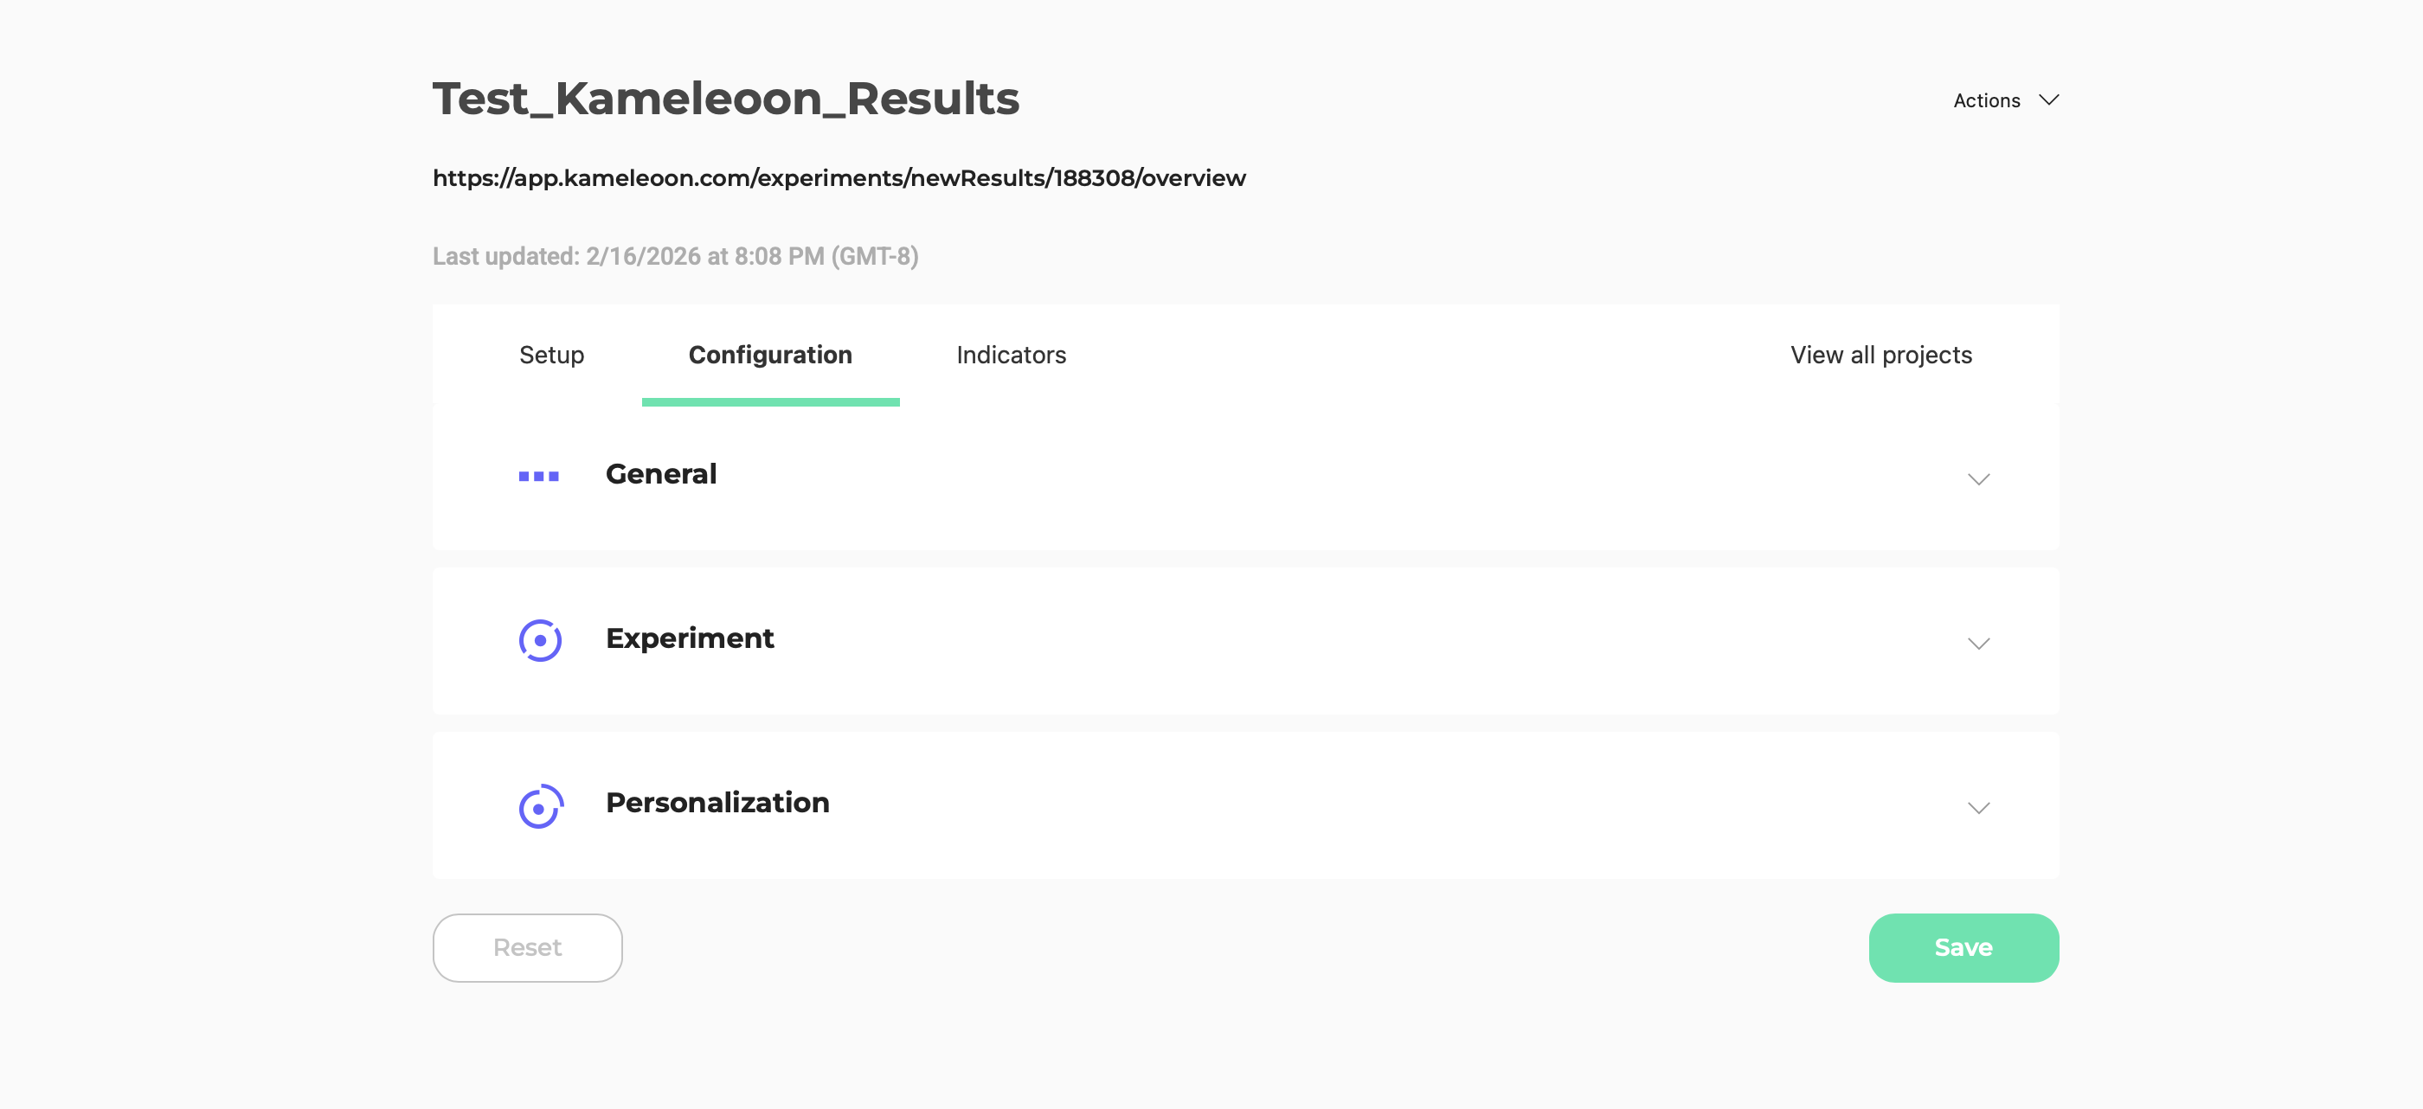
Task: Expand the Personalization section using its chevron
Action: click(x=1978, y=808)
